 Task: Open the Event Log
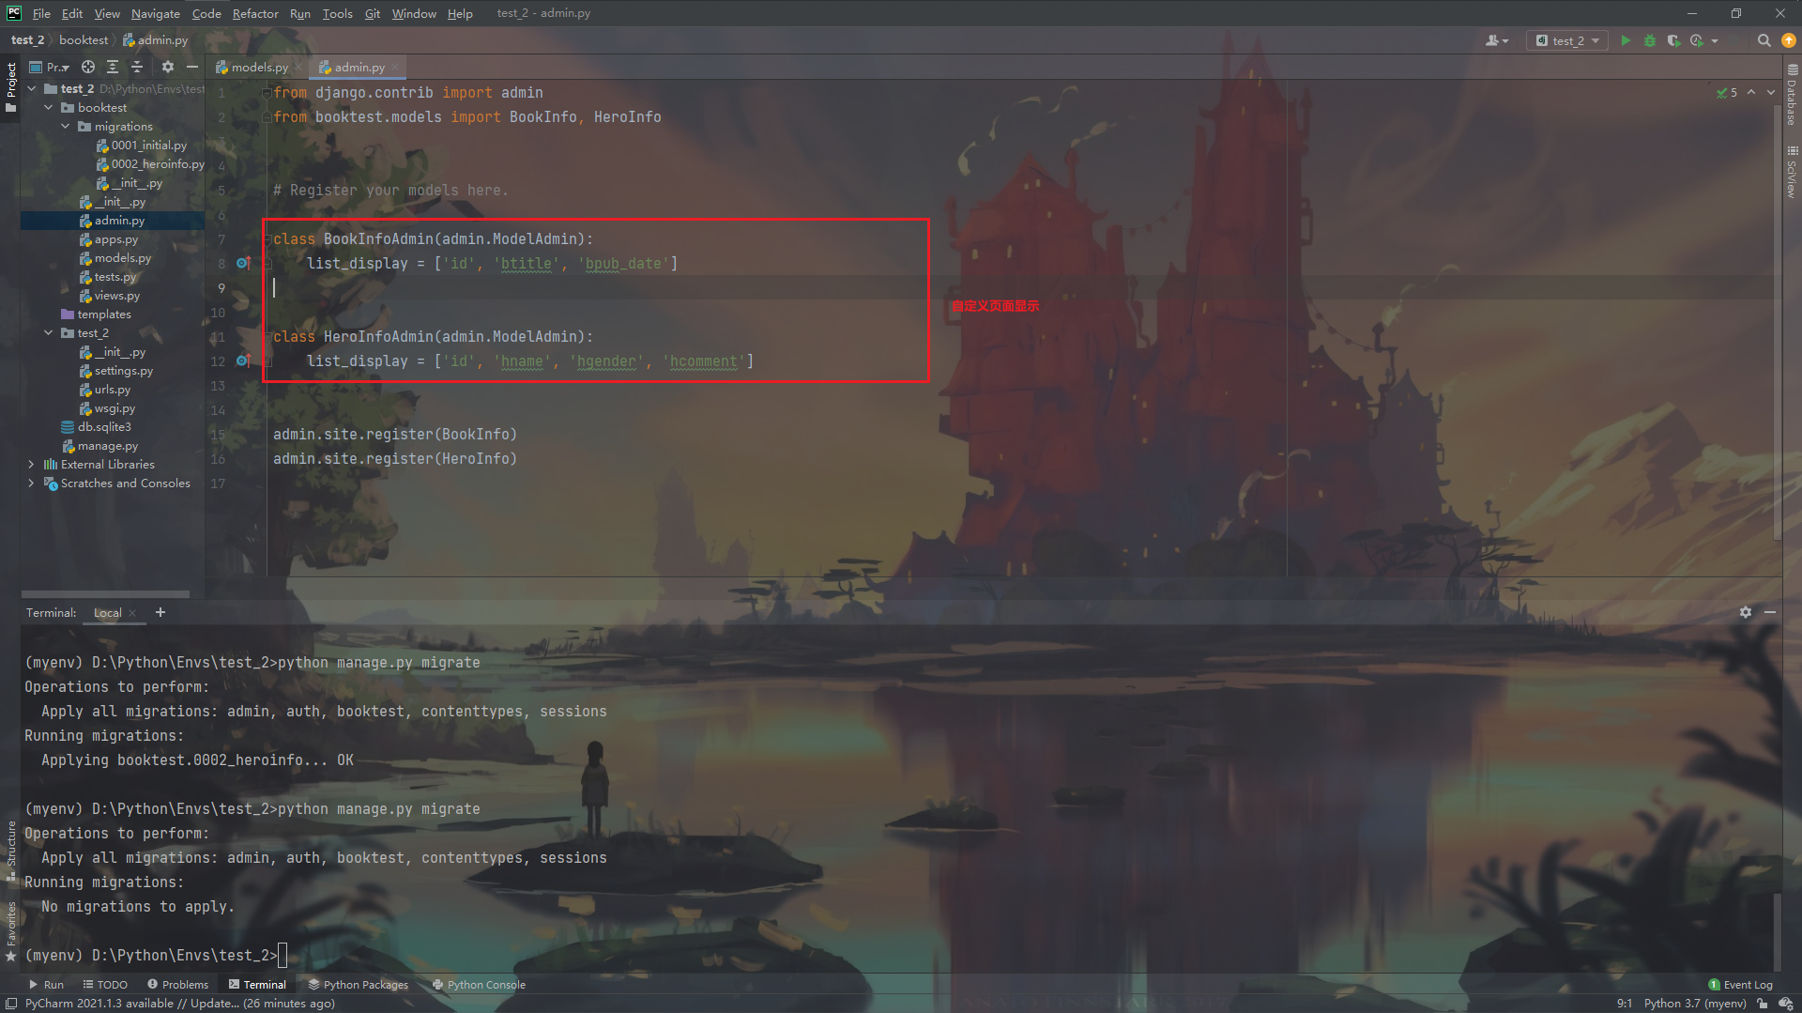point(1741,985)
